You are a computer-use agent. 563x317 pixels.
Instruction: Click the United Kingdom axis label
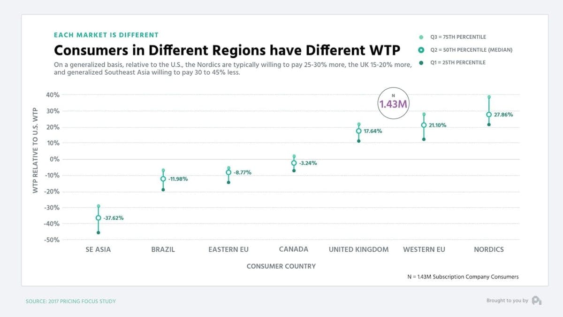[x=359, y=249]
